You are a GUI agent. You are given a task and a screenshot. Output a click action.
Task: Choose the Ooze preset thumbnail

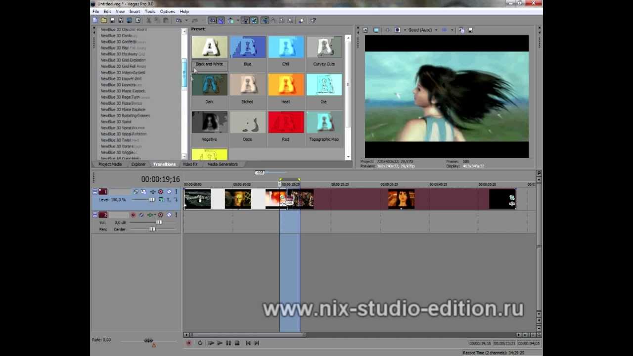[x=247, y=123]
